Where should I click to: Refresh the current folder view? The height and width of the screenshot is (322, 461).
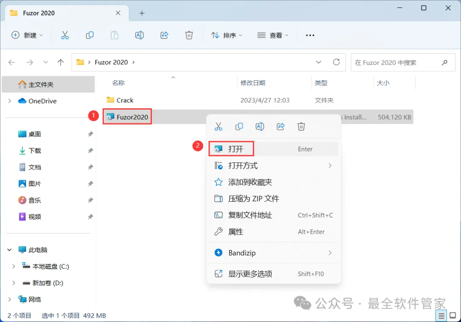(336, 62)
